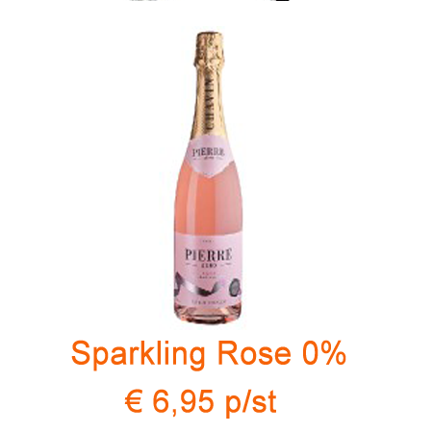Click the word Sparkling in the title
This screenshot has width=433, height=433.
pos(138,355)
